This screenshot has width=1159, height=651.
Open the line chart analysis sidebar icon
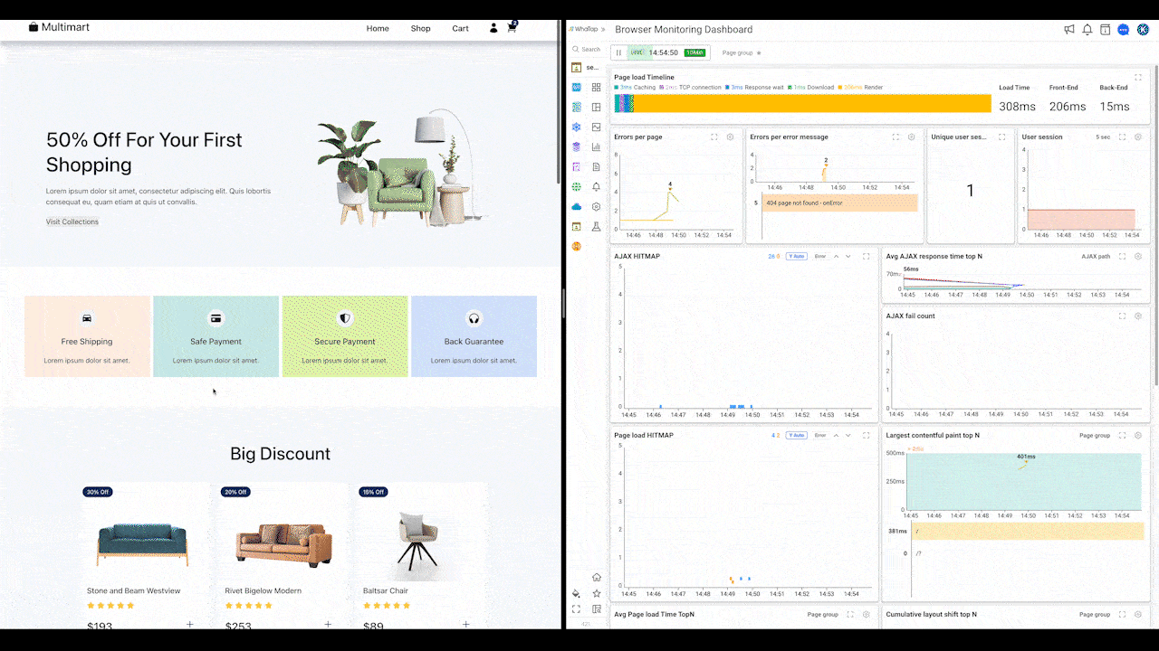tap(596, 127)
